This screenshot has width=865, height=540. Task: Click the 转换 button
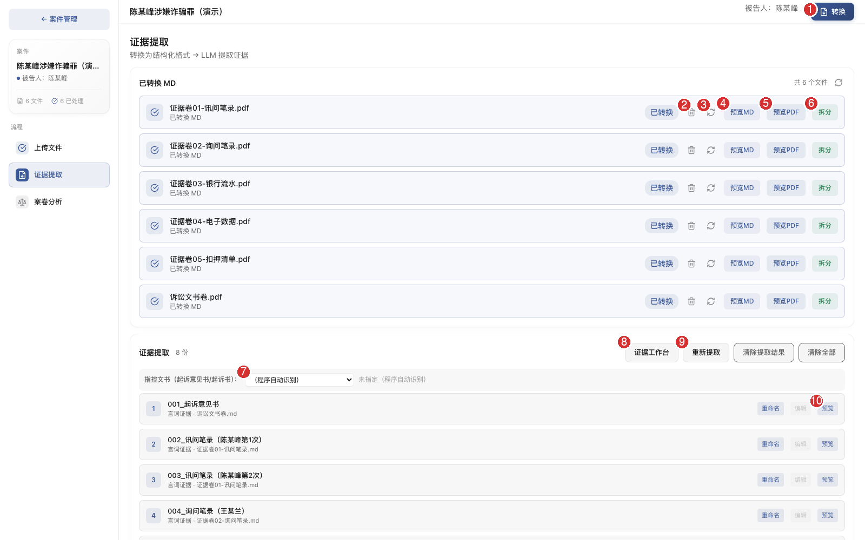tap(833, 12)
